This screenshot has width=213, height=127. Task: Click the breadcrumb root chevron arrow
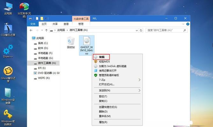coord(55,30)
